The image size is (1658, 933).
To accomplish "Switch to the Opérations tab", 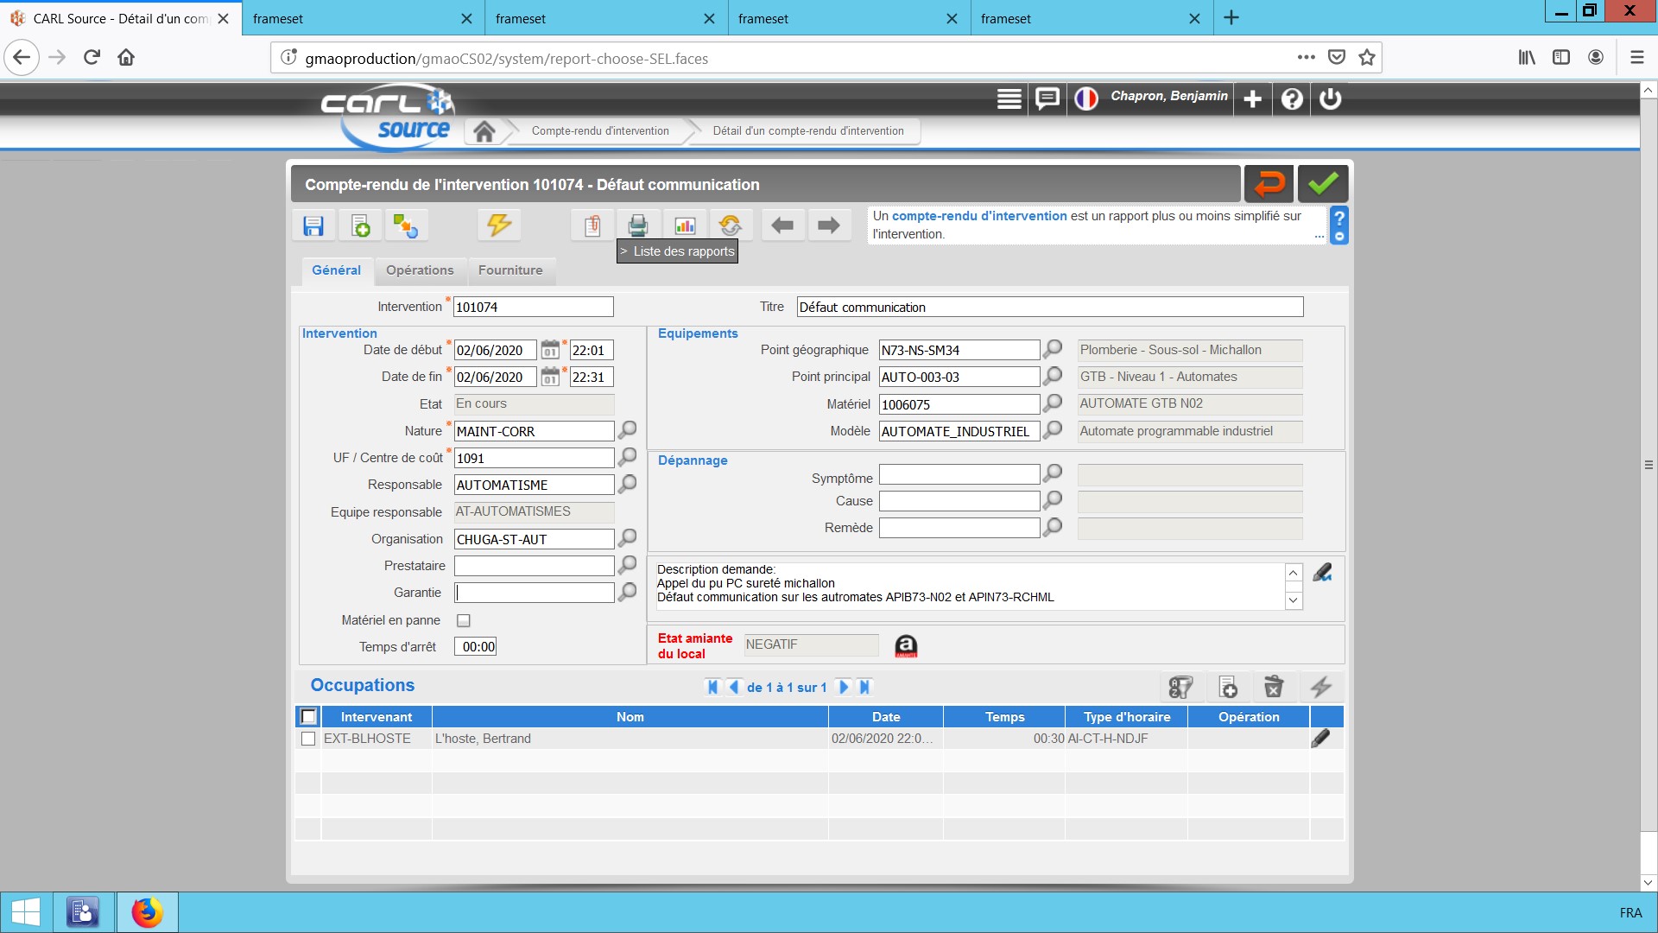I will 420,270.
